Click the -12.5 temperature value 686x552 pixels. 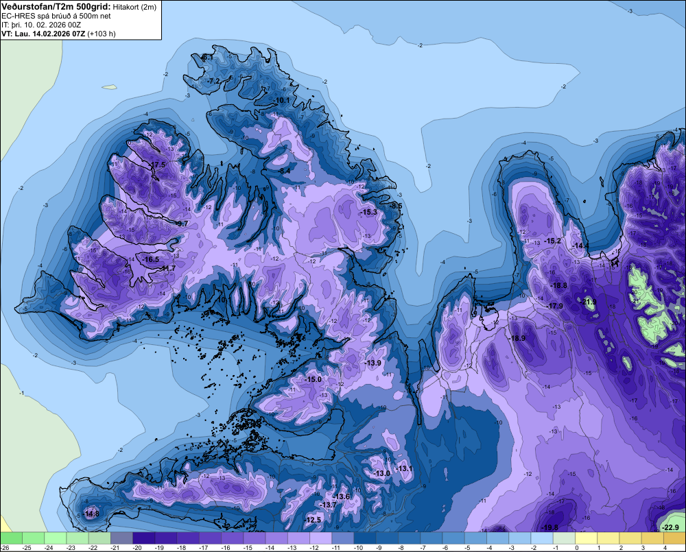(x=313, y=520)
